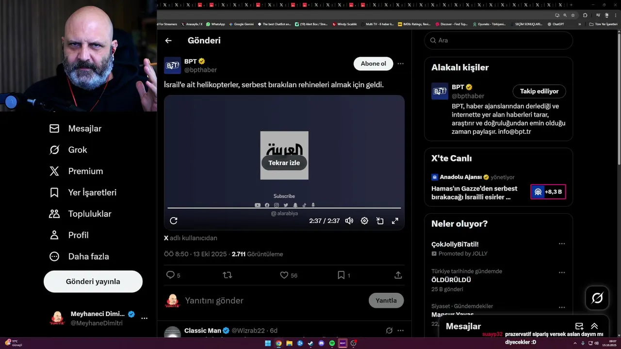Open Profil page
The width and height of the screenshot is (621, 349).
coord(69,235)
